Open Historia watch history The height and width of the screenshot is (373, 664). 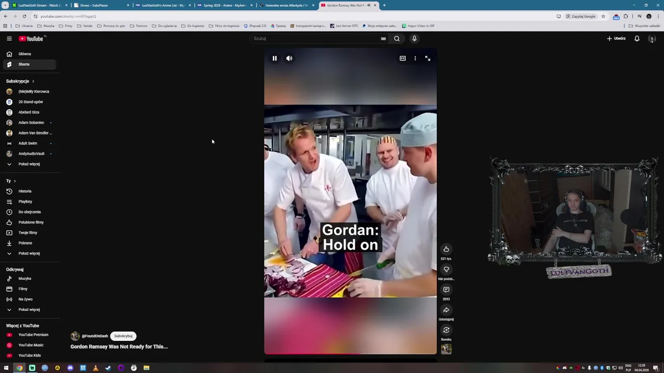coord(29,191)
